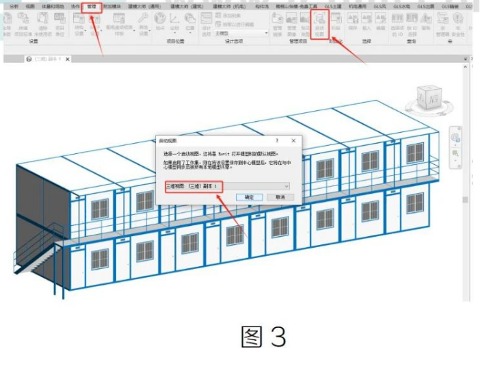Confirm dialog with 确定 button

coord(250,197)
